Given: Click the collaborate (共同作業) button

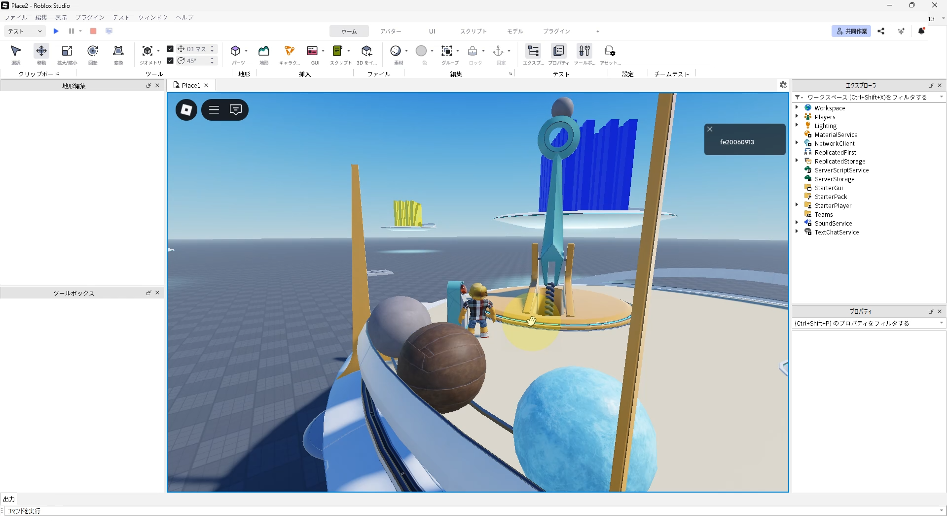Looking at the screenshot, I should (x=851, y=31).
